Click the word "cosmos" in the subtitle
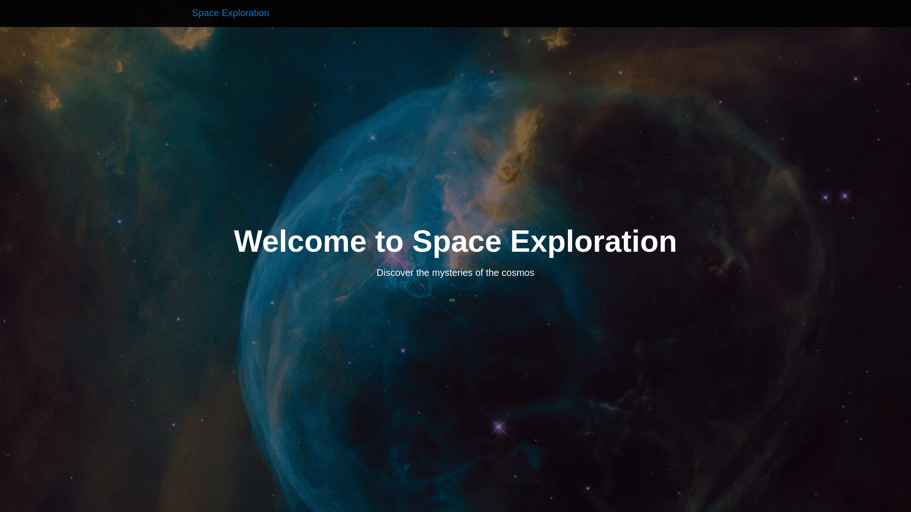 click(x=518, y=273)
